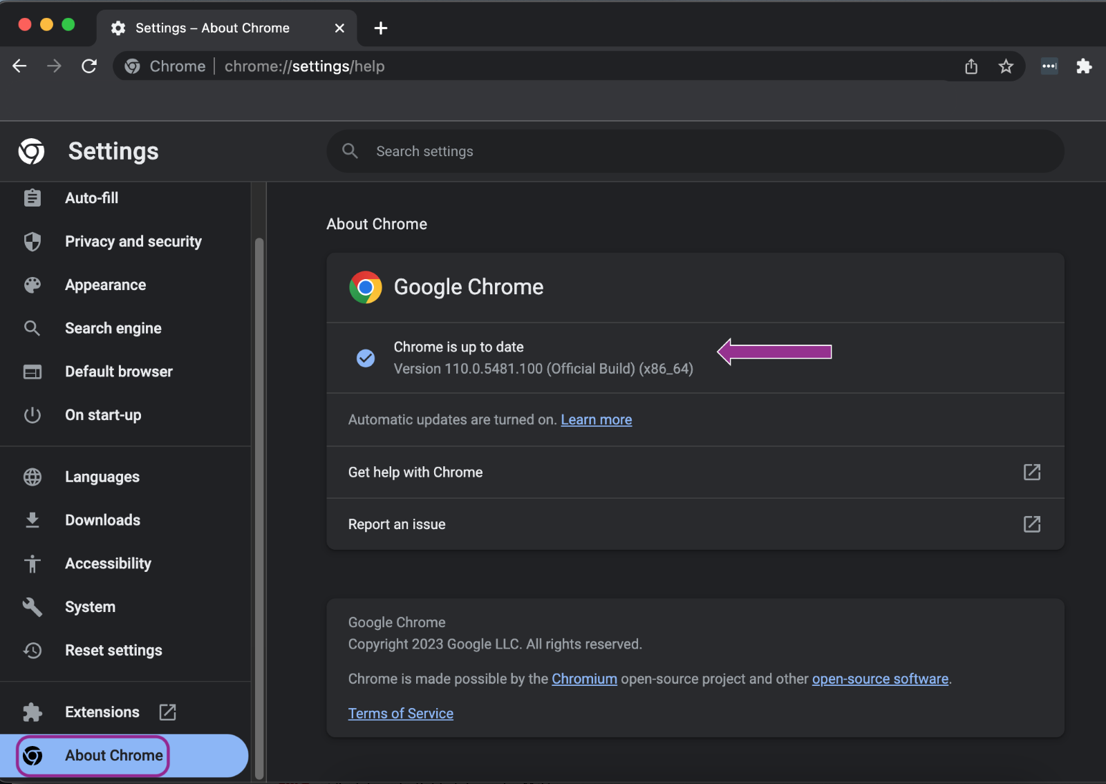1106x784 pixels.
Task: Click the sidebar vertical scrollbar
Action: [259, 504]
